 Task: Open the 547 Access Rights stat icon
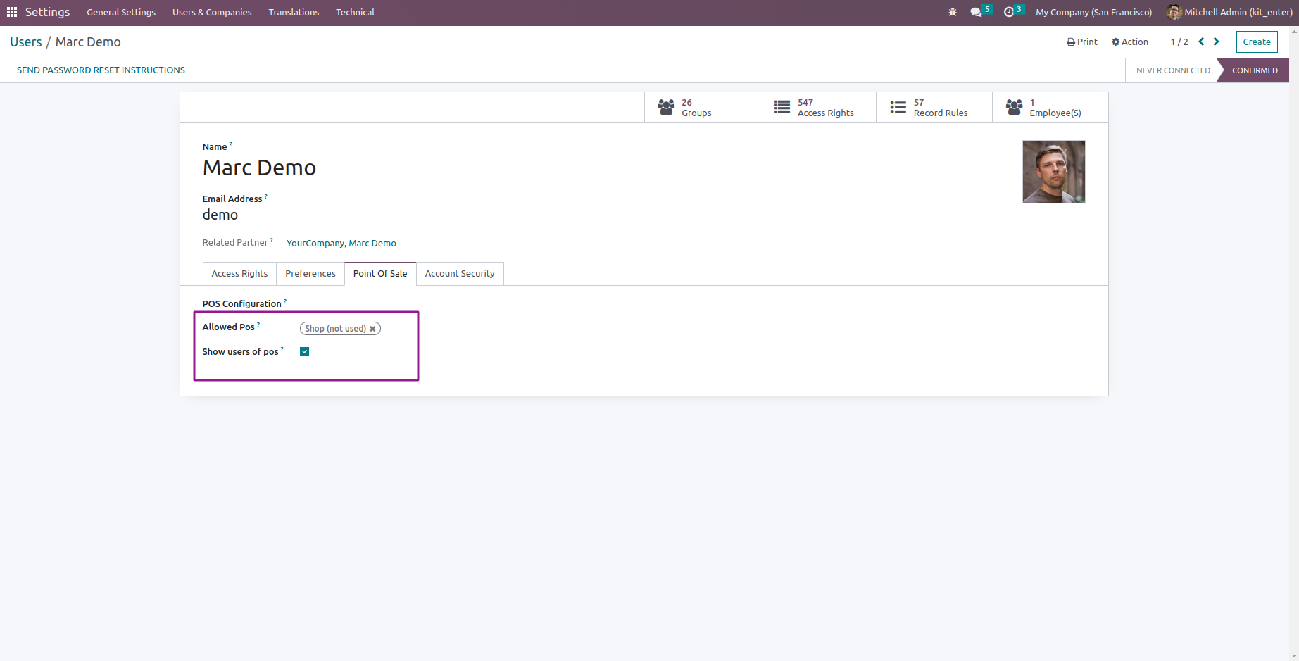(782, 106)
